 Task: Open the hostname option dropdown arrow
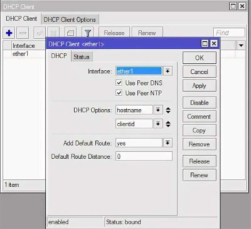tap(158, 110)
